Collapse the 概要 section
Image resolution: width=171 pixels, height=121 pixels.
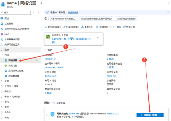pyautogui.click(x=46, y=50)
